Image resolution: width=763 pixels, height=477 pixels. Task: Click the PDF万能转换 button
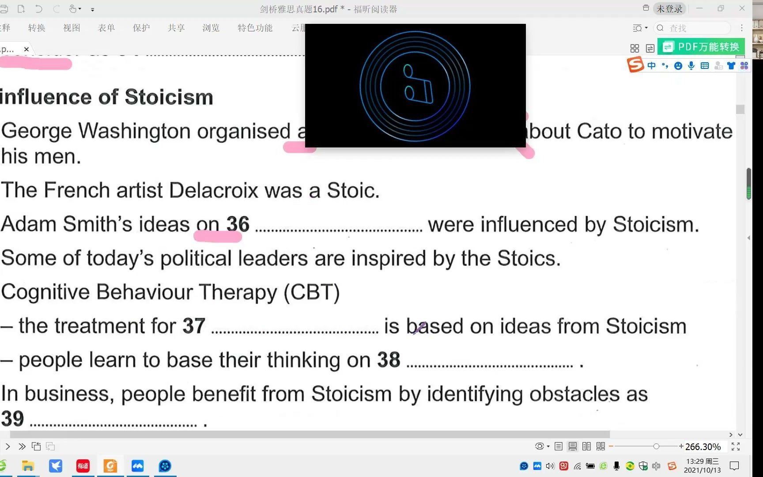click(x=701, y=47)
